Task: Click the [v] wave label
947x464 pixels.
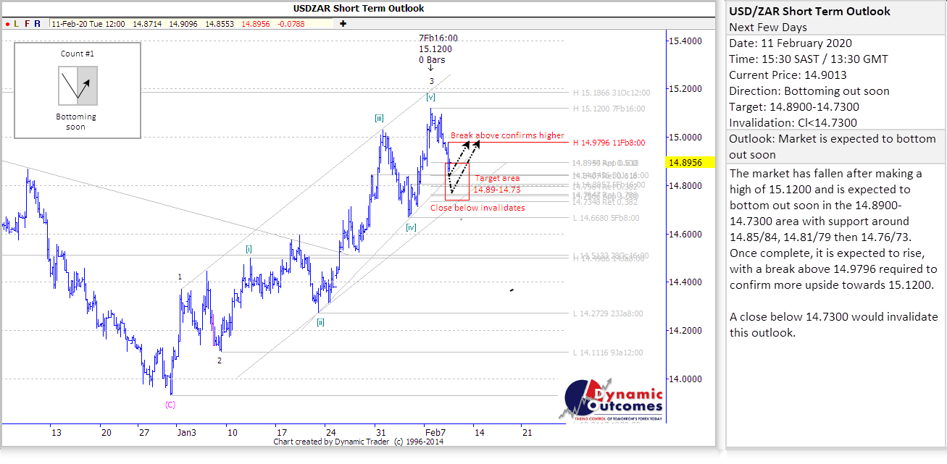Action: pos(431,96)
